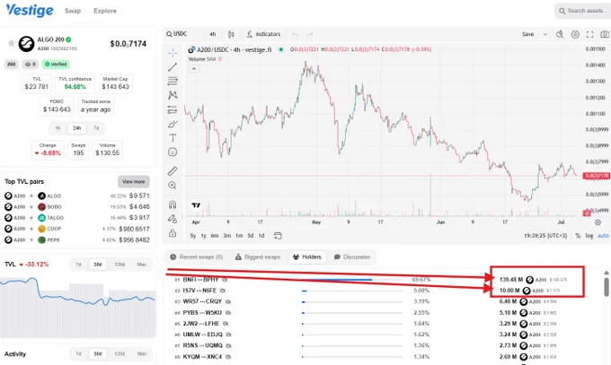
Task: Set chart range to 5y
Action: pyautogui.click(x=193, y=236)
